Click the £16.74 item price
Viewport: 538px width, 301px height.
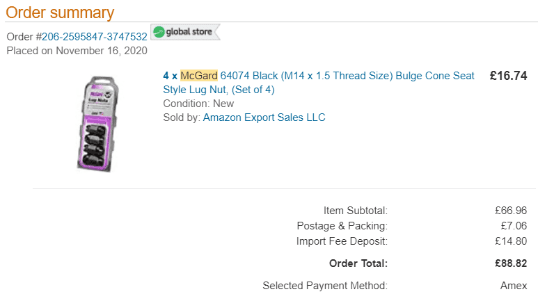508,76
